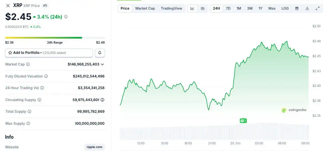Image resolution: width=328 pixels, height=151 pixels.
Task: Open the TradingView tab
Action: [x=171, y=8]
